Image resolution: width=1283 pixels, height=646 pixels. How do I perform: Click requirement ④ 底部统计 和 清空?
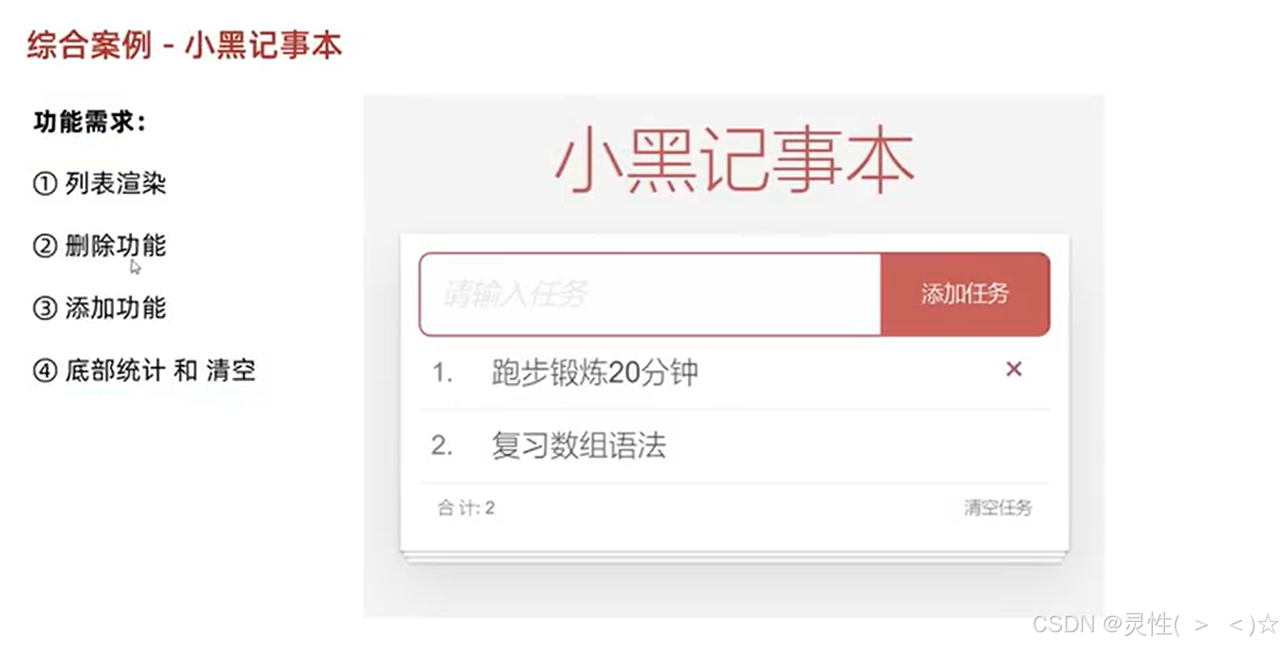tap(146, 370)
